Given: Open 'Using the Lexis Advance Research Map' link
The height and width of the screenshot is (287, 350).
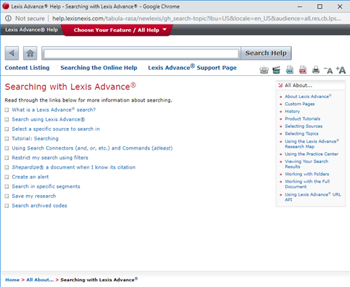Looking at the screenshot, I should click(312, 144).
